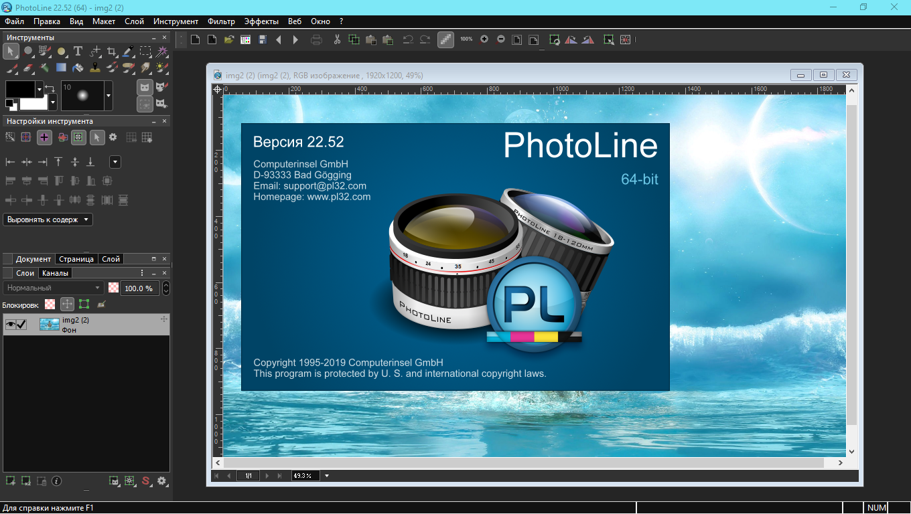Viewport: 911px width, 514px height.
Task: Open the zoom percentage dropdown arrow below canvas
Action: click(x=327, y=476)
